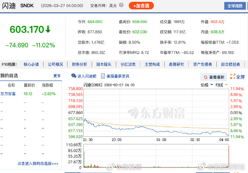Open the 高管研究 link
Image resolution: width=248 pixels, height=173 pixels.
click(x=176, y=64)
